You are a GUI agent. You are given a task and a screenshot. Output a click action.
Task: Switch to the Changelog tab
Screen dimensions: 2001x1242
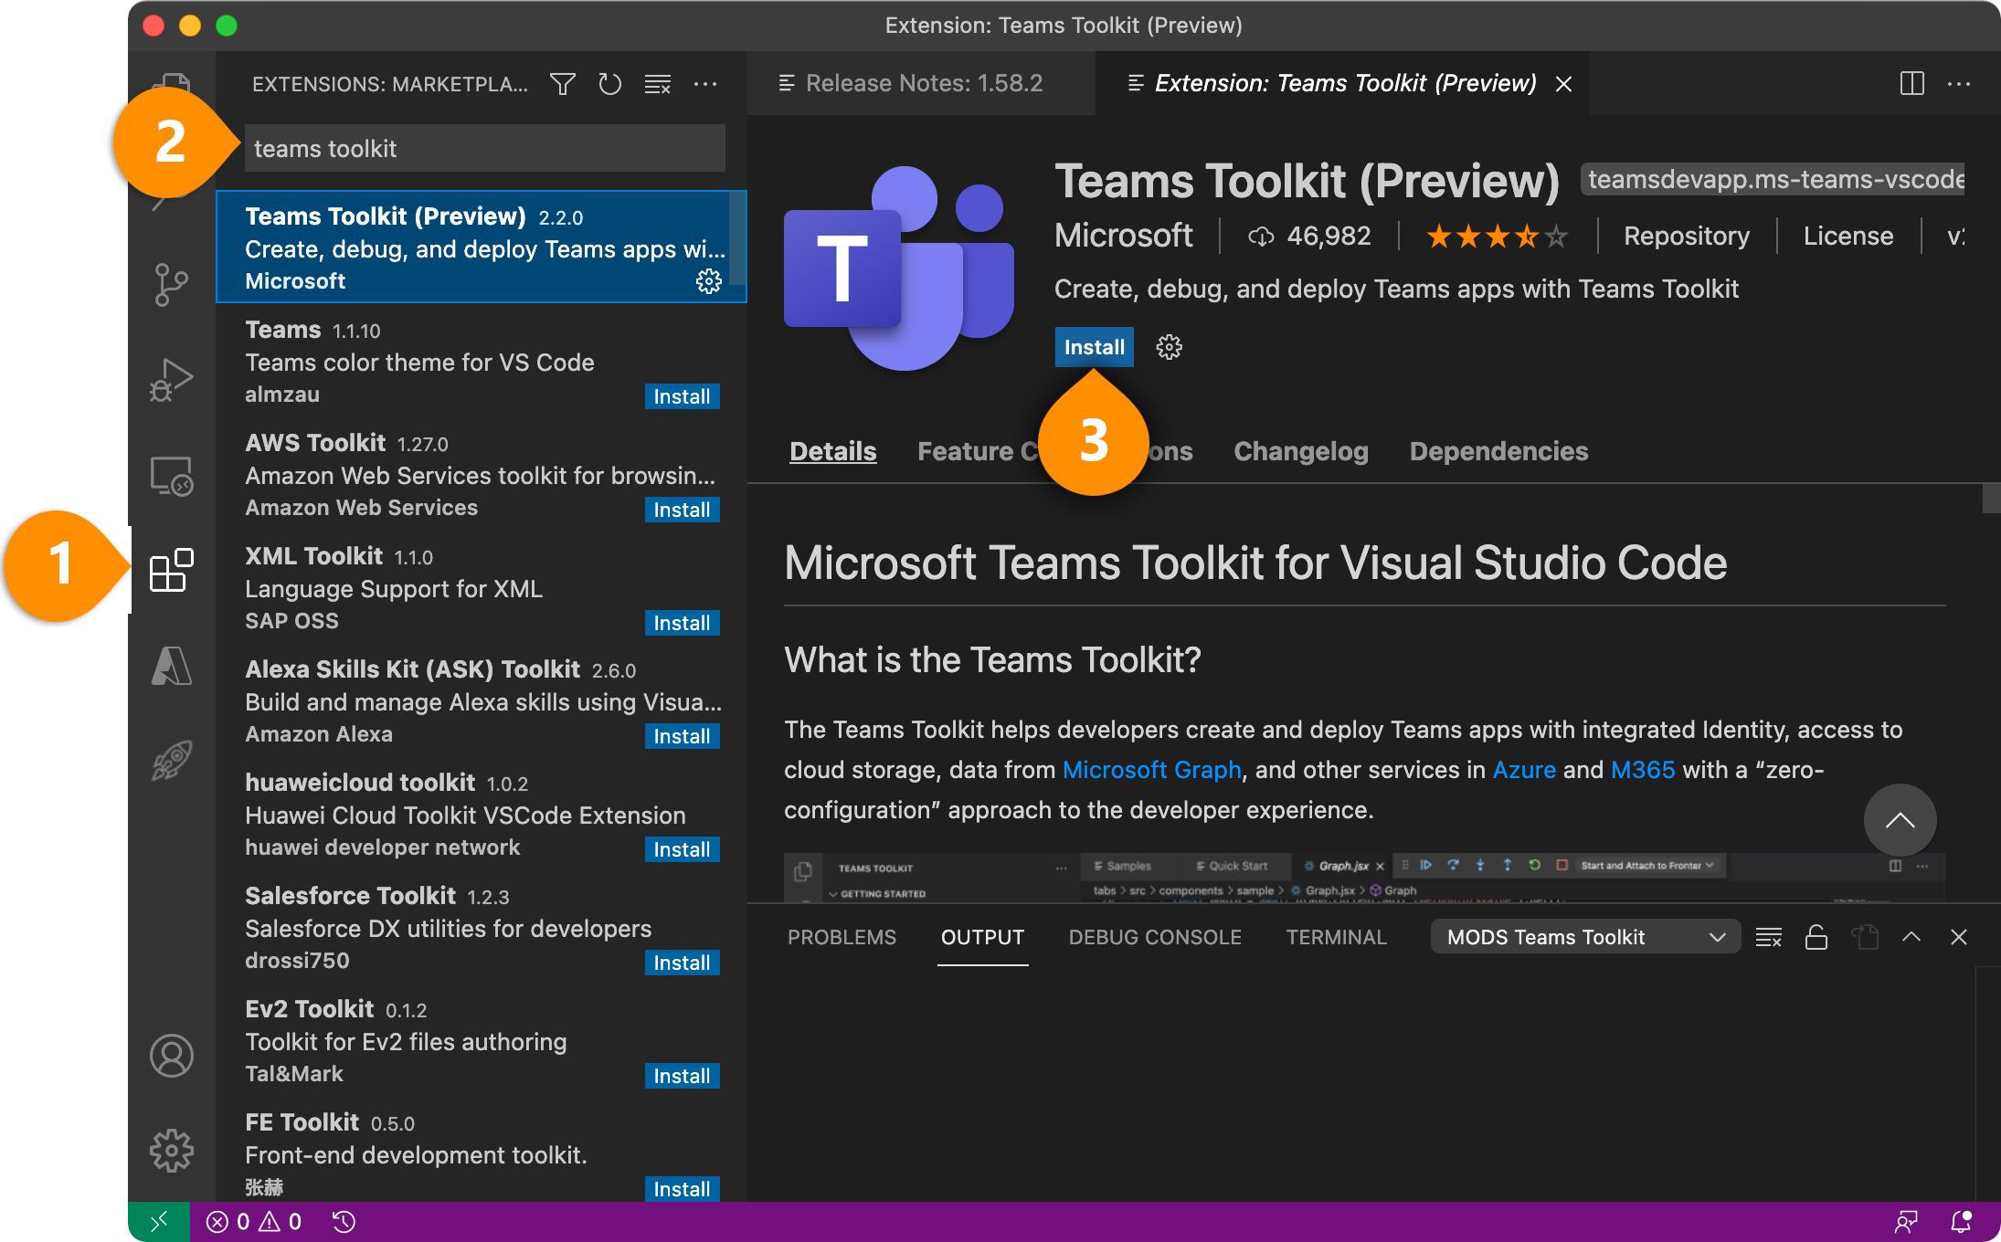[1300, 450]
